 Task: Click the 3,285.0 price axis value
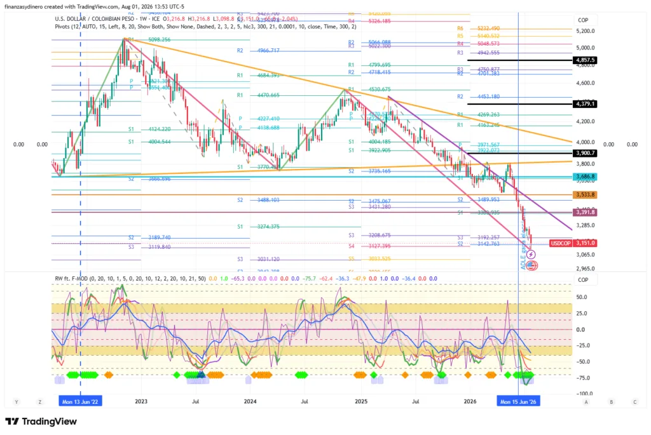[x=586, y=225]
